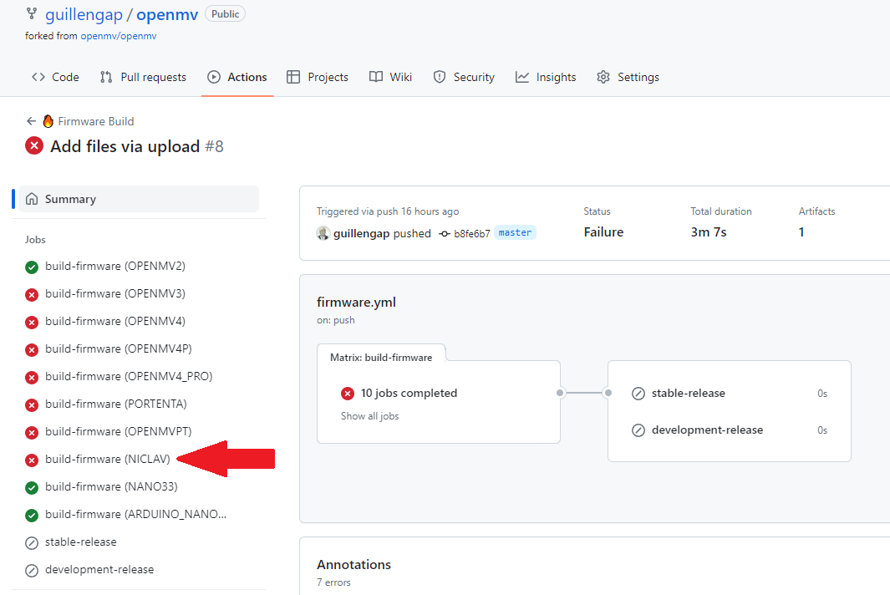This screenshot has height=595, width=890.
Task: Open the stable-release node in workflow graph
Action: click(x=688, y=394)
